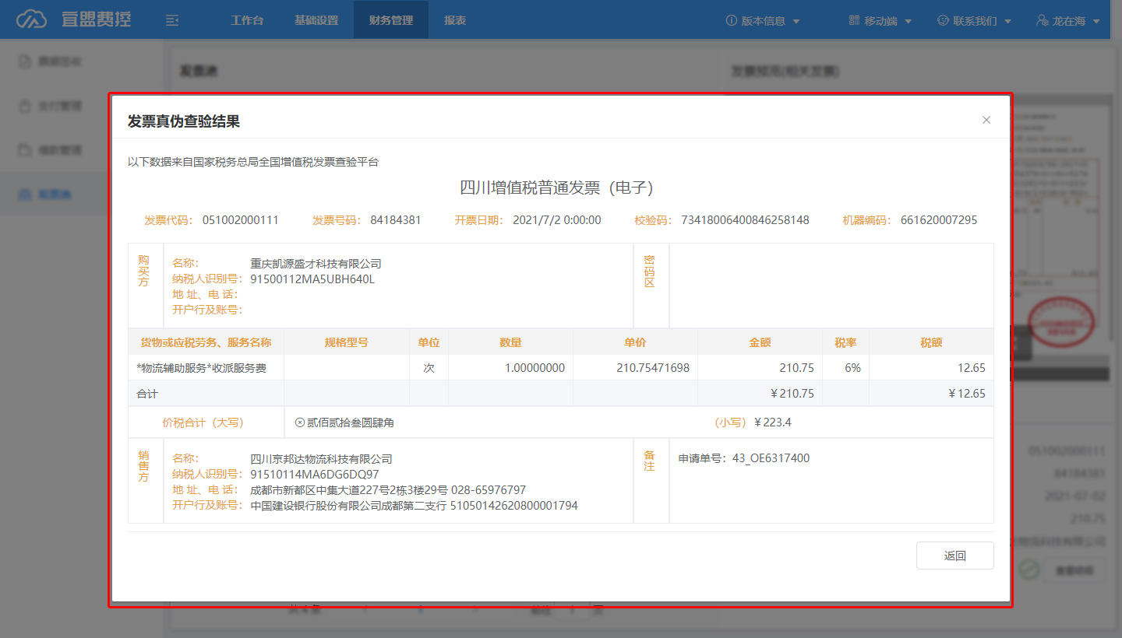1122x638 pixels.
Task: Click the 规格型号 column header
Action: click(347, 342)
